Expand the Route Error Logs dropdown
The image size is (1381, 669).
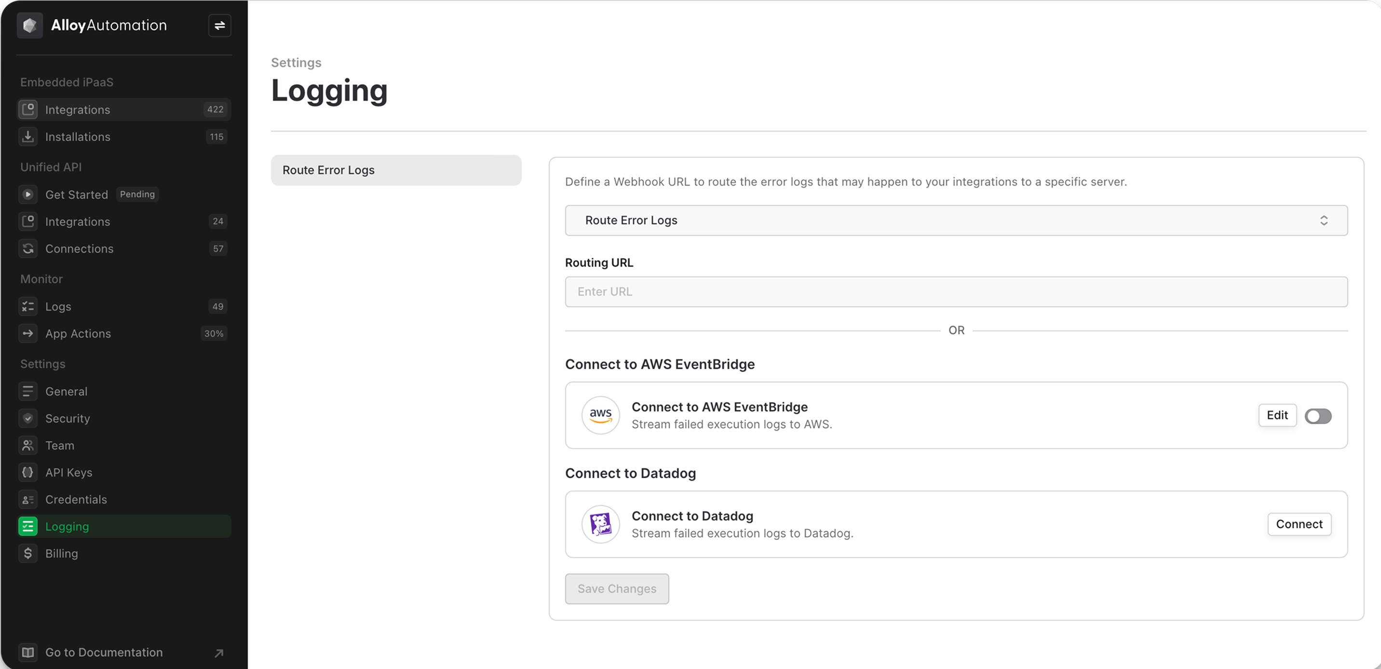[955, 220]
